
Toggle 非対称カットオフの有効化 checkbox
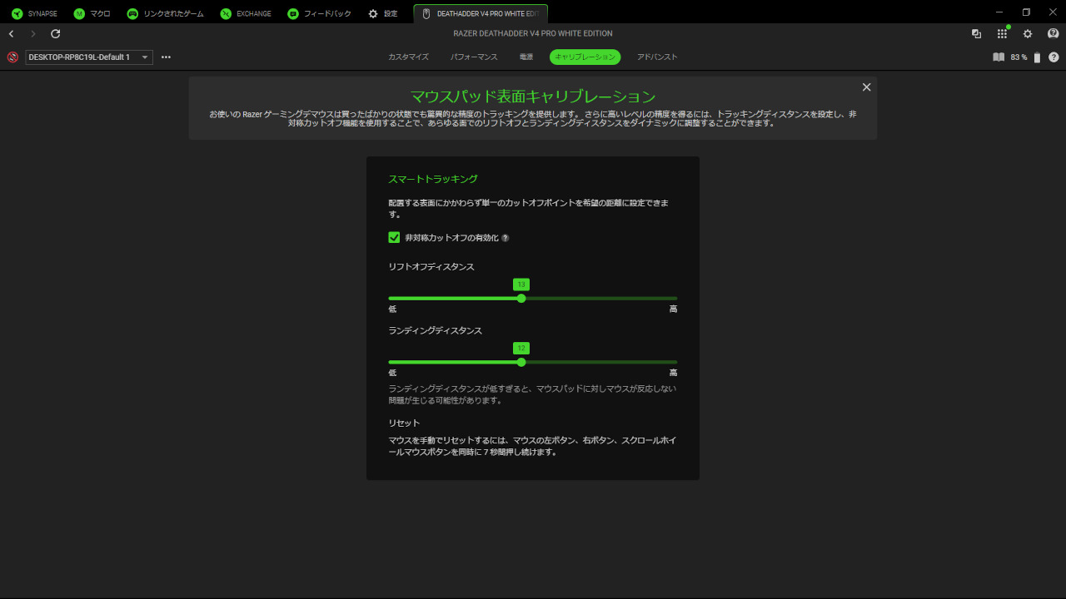[x=395, y=237]
